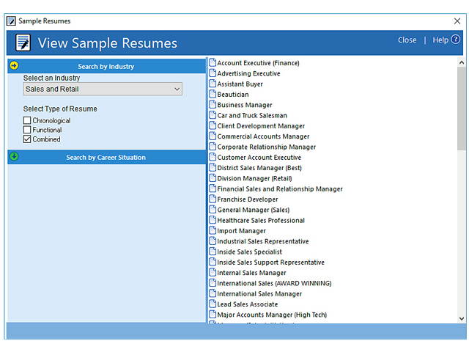Collapse the Search by Industry section
Screen dimensions: 469x352
[x=106, y=66]
